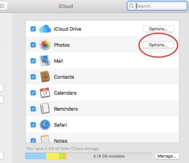Toggle the Safari checkbox

click(33, 125)
